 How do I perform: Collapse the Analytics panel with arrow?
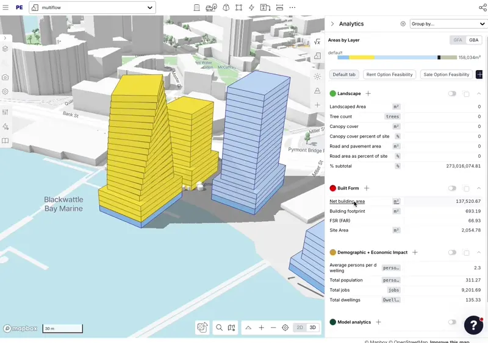(332, 24)
